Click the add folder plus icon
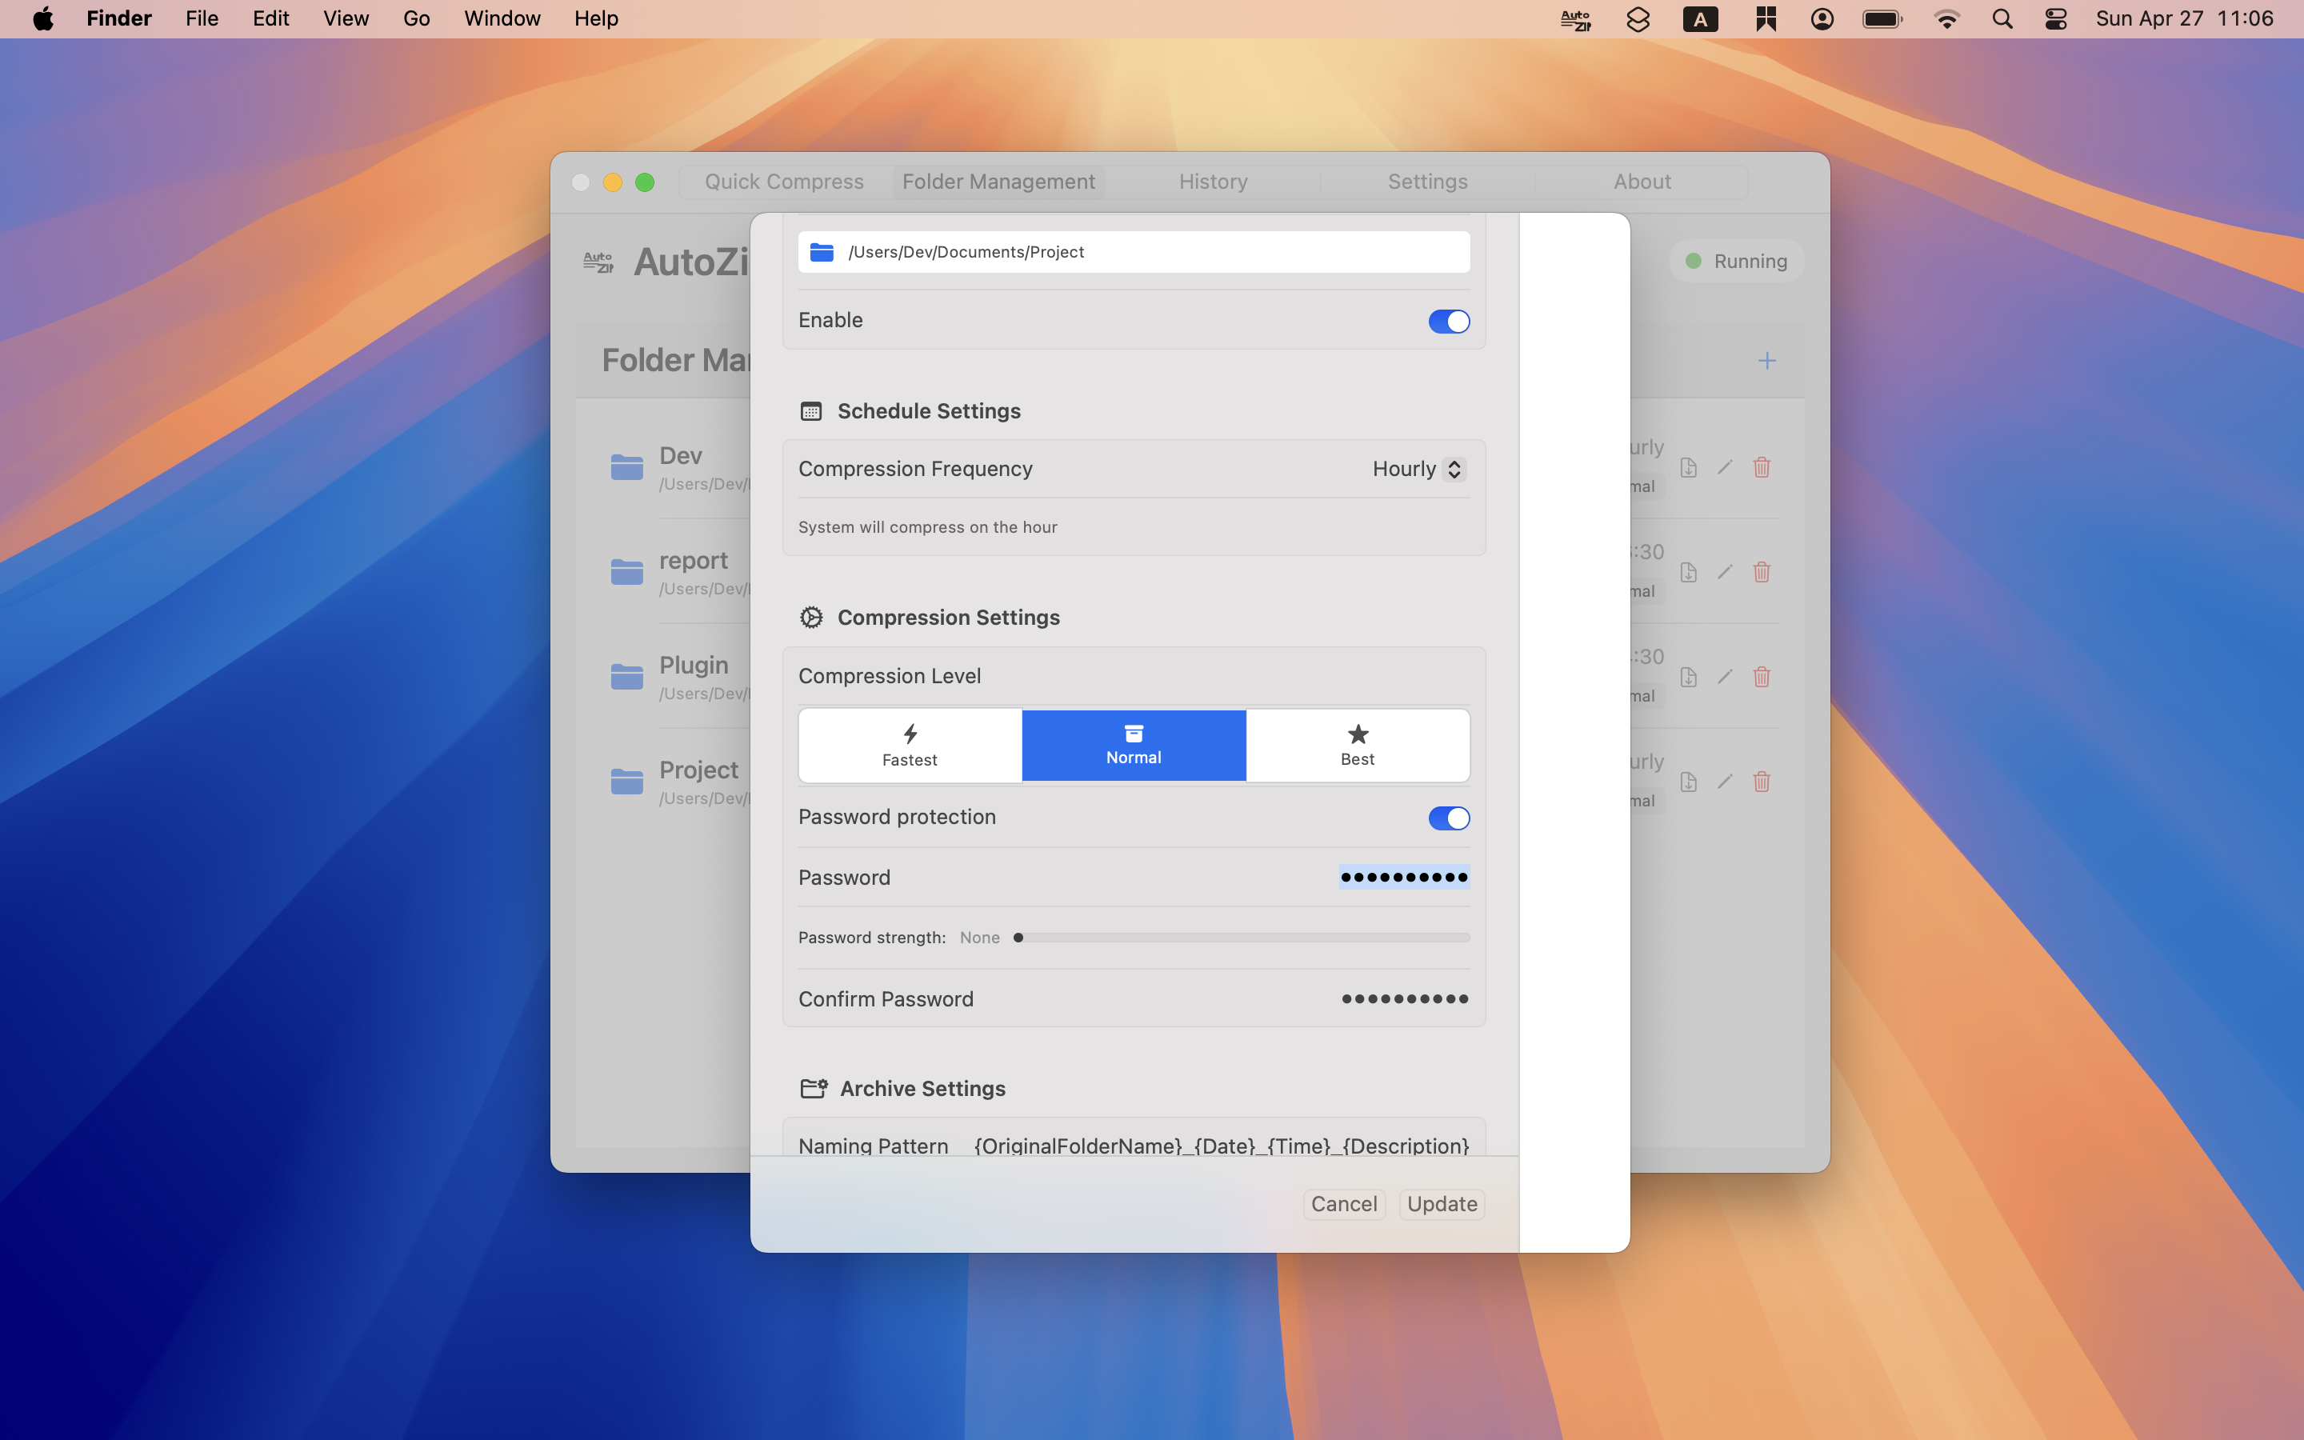 click(1767, 360)
